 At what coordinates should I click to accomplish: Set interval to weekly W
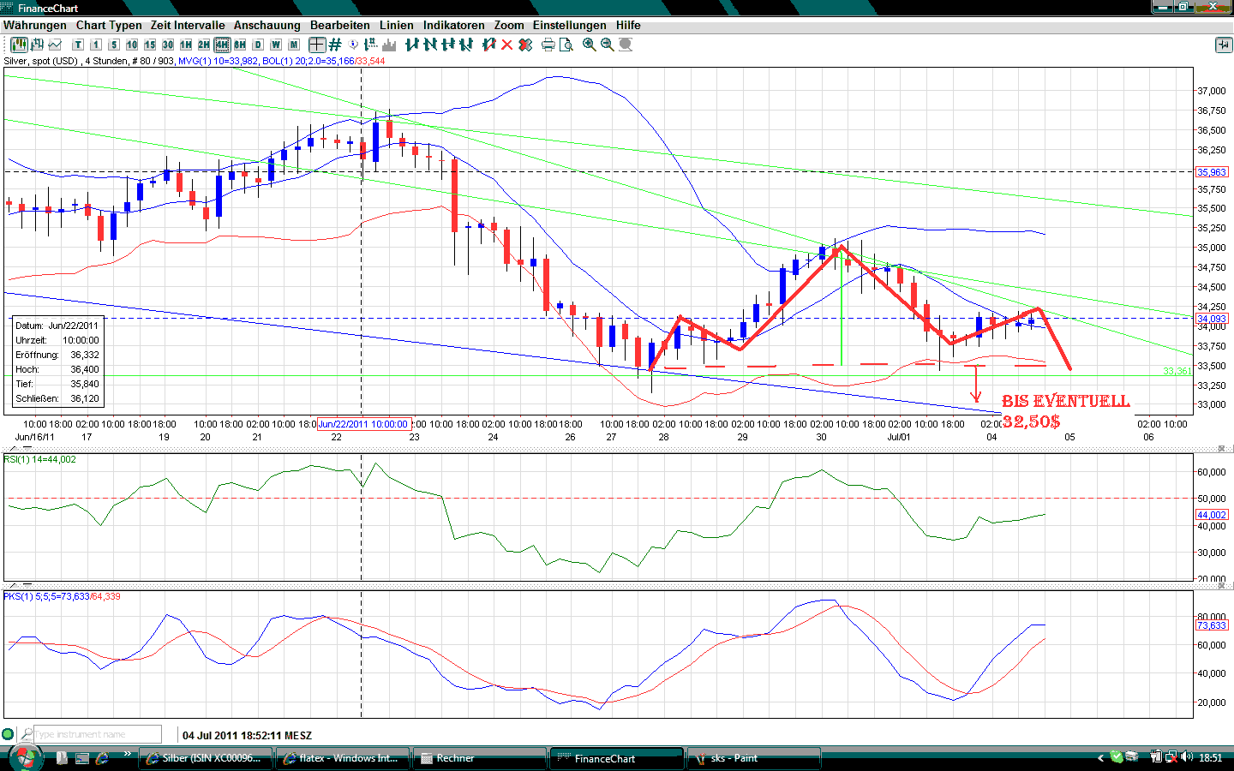point(276,45)
